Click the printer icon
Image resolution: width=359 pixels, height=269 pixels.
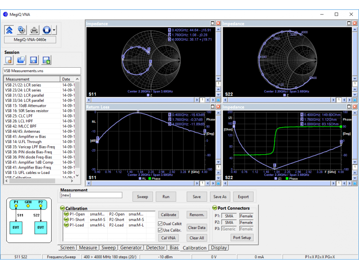click(34, 30)
